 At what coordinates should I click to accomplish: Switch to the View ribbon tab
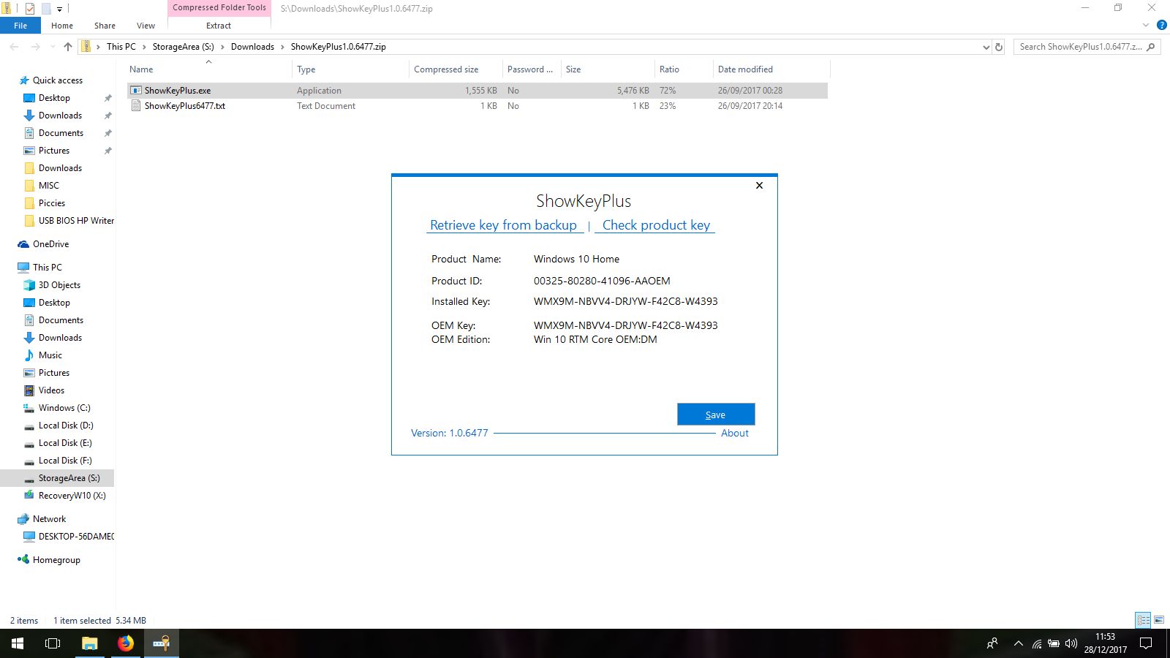coord(146,26)
